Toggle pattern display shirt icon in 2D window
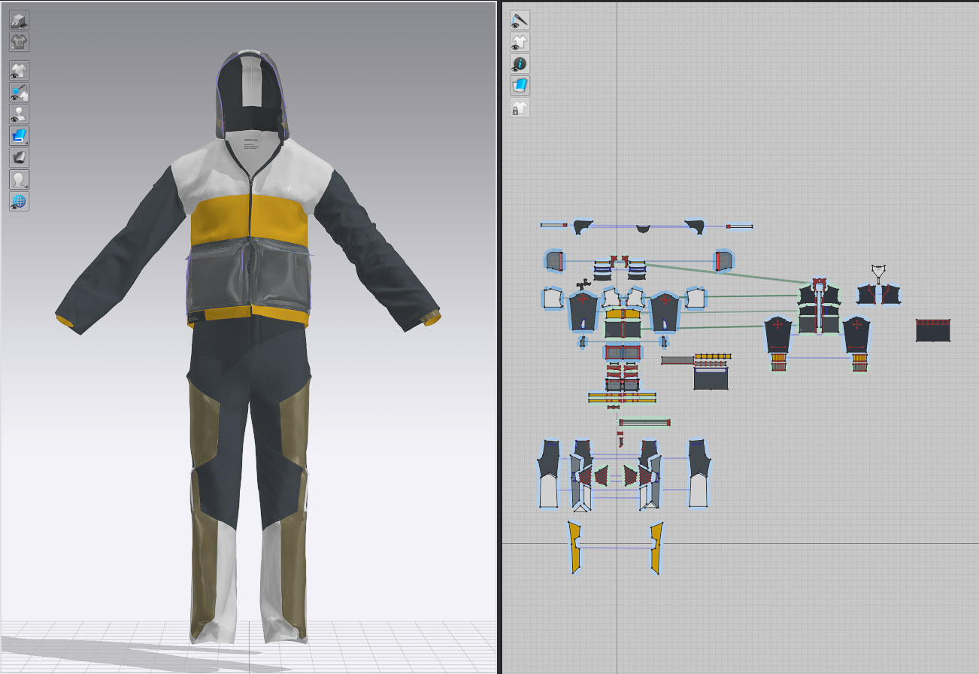The height and width of the screenshot is (674, 979). pos(520,41)
